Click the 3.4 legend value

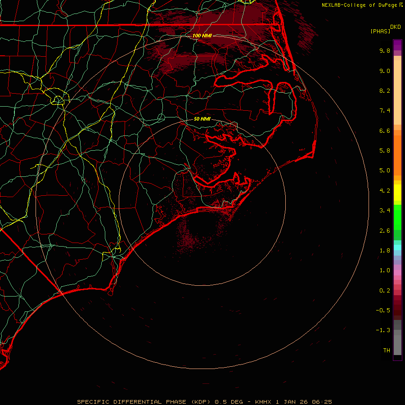point(385,211)
